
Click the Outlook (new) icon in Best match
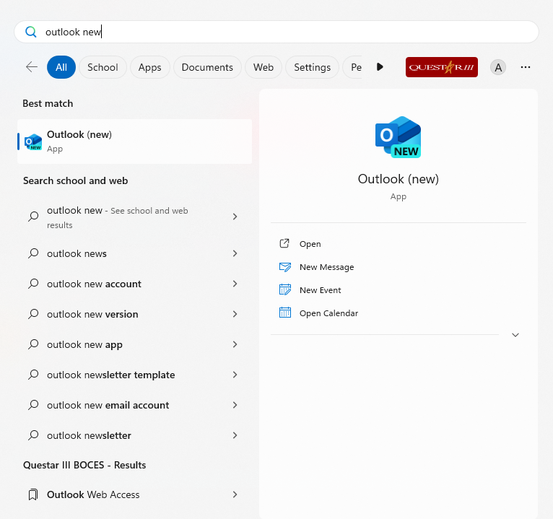click(33, 141)
